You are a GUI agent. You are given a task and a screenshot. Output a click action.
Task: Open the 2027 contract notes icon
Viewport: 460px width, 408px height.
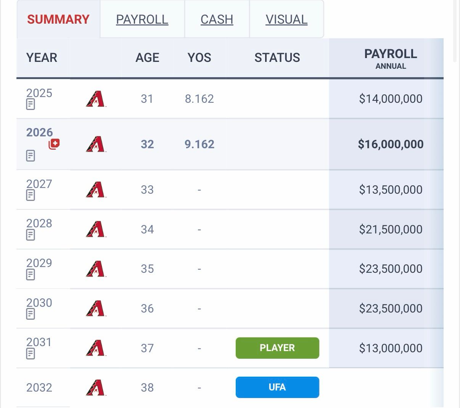pos(31,195)
